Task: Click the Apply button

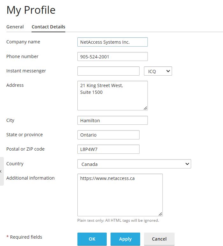Action: coord(125,239)
